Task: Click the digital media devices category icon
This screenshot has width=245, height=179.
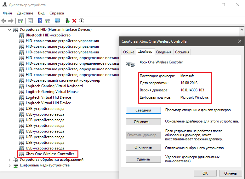Action: pyautogui.click(x=16, y=165)
